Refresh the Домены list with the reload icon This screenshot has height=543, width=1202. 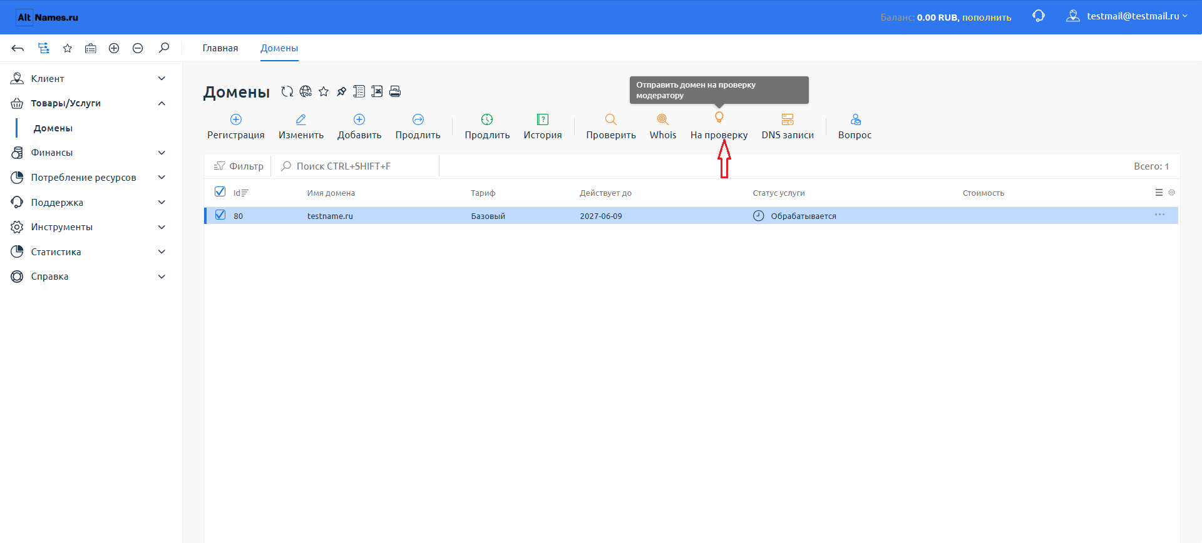tap(287, 91)
